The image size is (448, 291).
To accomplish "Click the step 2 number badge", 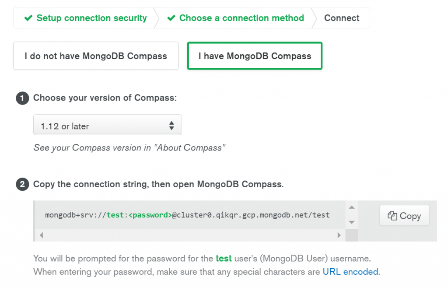I will 22,184.
